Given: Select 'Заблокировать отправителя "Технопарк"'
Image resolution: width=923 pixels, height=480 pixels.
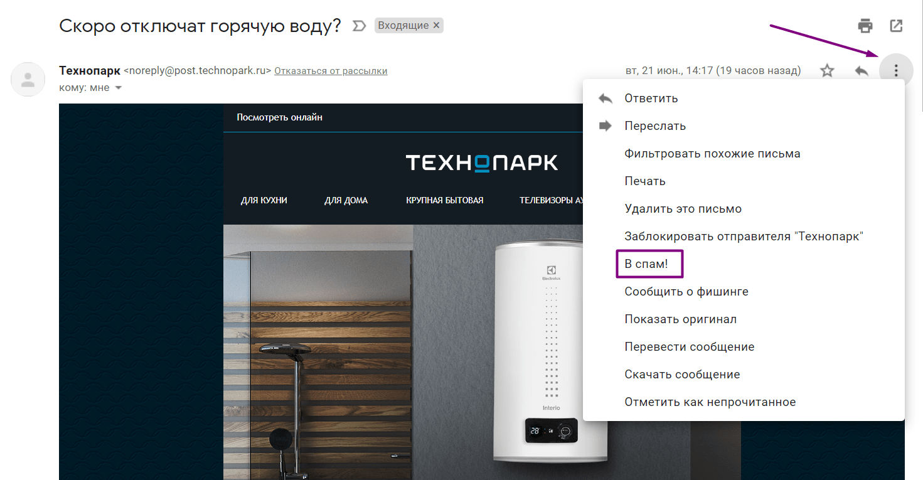Looking at the screenshot, I should pos(744,237).
